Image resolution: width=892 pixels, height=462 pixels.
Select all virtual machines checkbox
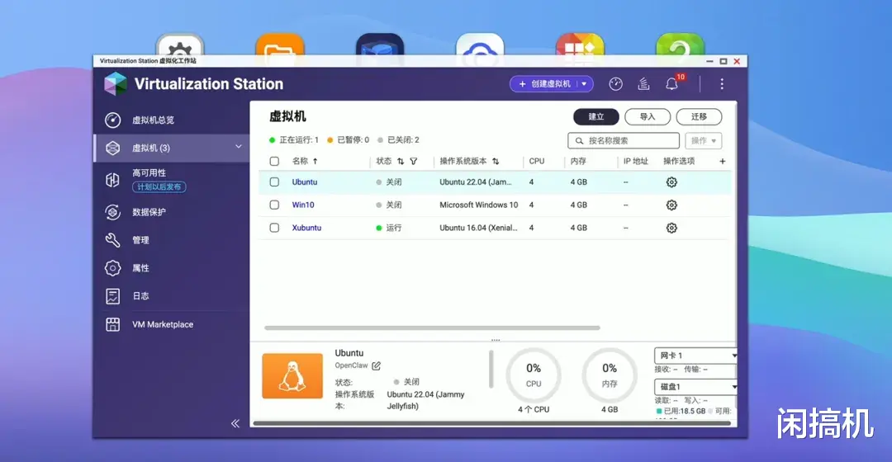click(x=274, y=162)
